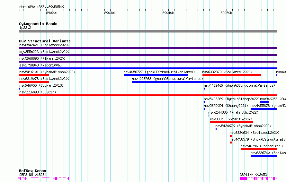Click the nsv6330634 (Sedlazeck2020) red marker

[231, 136]
